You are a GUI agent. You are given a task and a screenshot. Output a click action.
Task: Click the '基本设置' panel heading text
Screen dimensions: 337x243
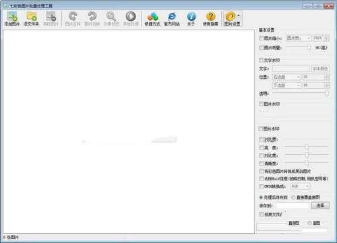[x=267, y=30]
